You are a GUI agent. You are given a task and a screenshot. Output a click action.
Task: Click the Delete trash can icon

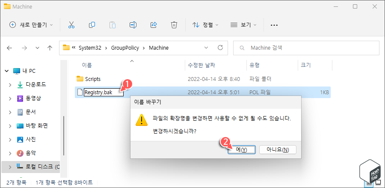click(x=174, y=25)
